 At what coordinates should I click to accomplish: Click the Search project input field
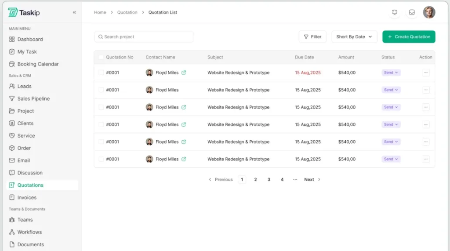[x=144, y=37]
